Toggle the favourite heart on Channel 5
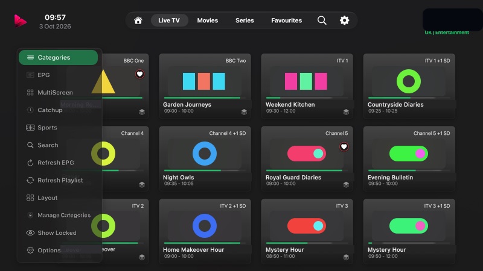This screenshot has height=271, width=483. (344, 146)
